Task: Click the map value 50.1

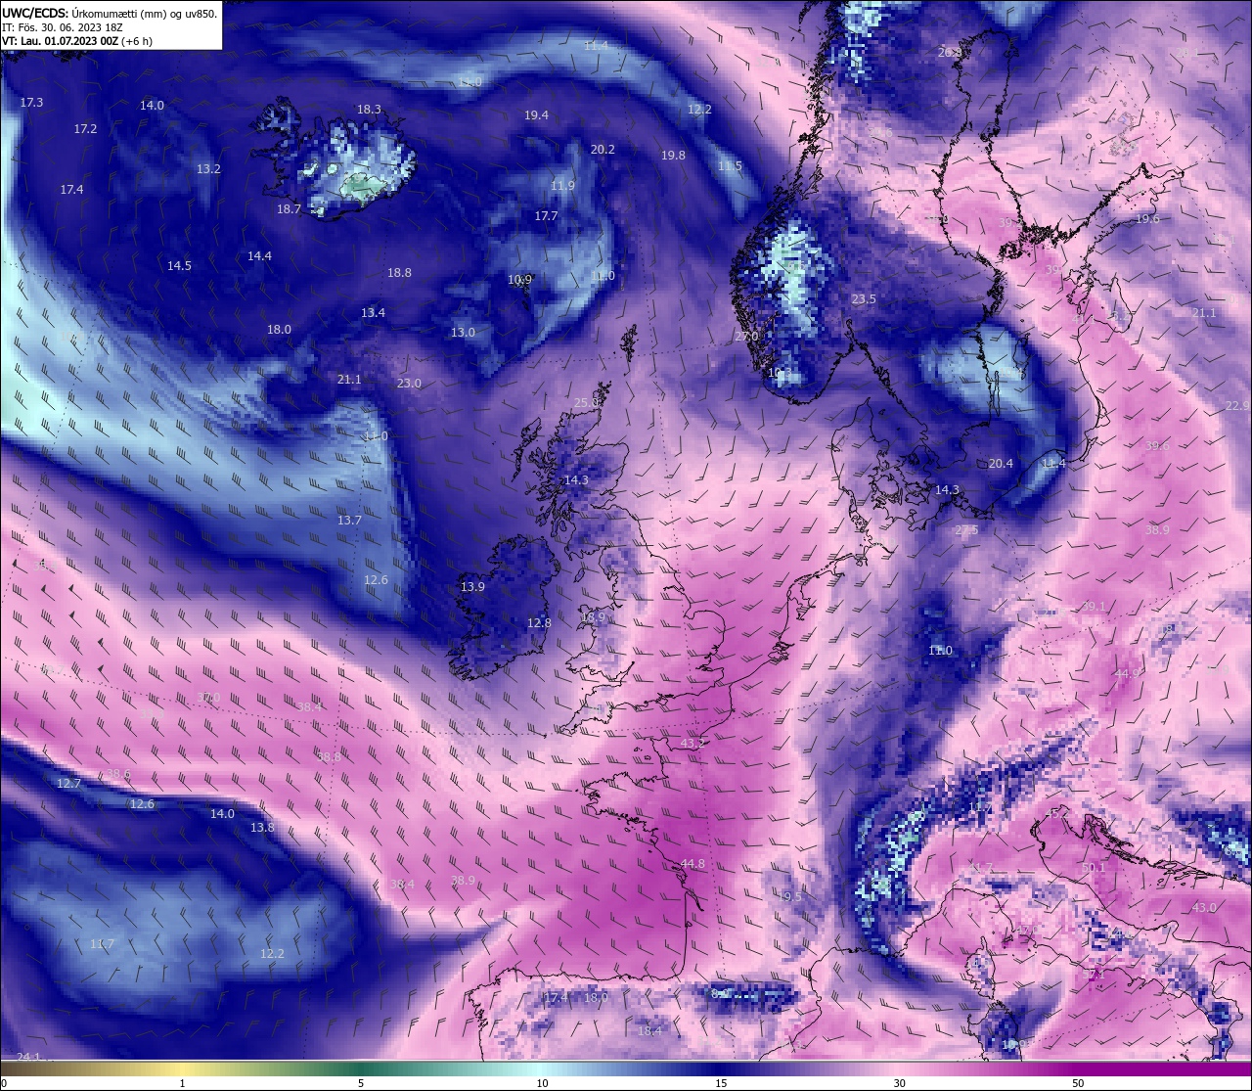Action: coord(1093,868)
